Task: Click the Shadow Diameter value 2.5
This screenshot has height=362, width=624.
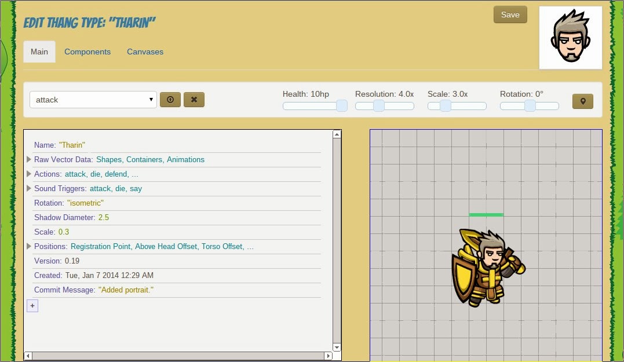Action: click(x=104, y=218)
